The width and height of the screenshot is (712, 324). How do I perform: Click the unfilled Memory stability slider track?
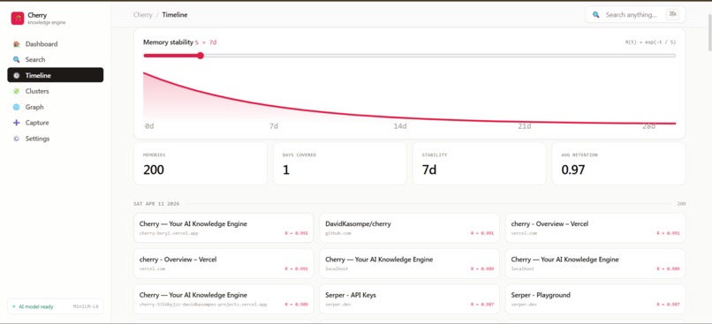click(x=440, y=56)
